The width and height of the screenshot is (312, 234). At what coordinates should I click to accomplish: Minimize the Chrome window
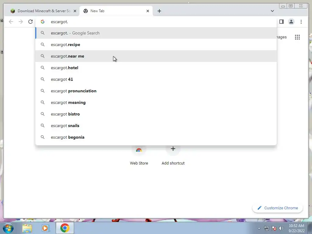[x=283, y=6]
